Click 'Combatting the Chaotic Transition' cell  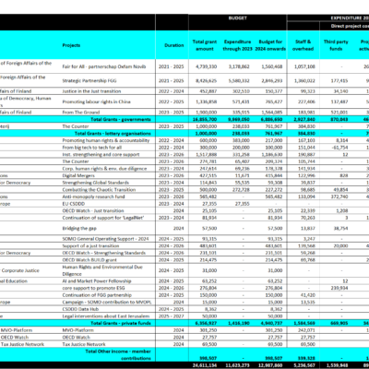[x=99, y=190]
